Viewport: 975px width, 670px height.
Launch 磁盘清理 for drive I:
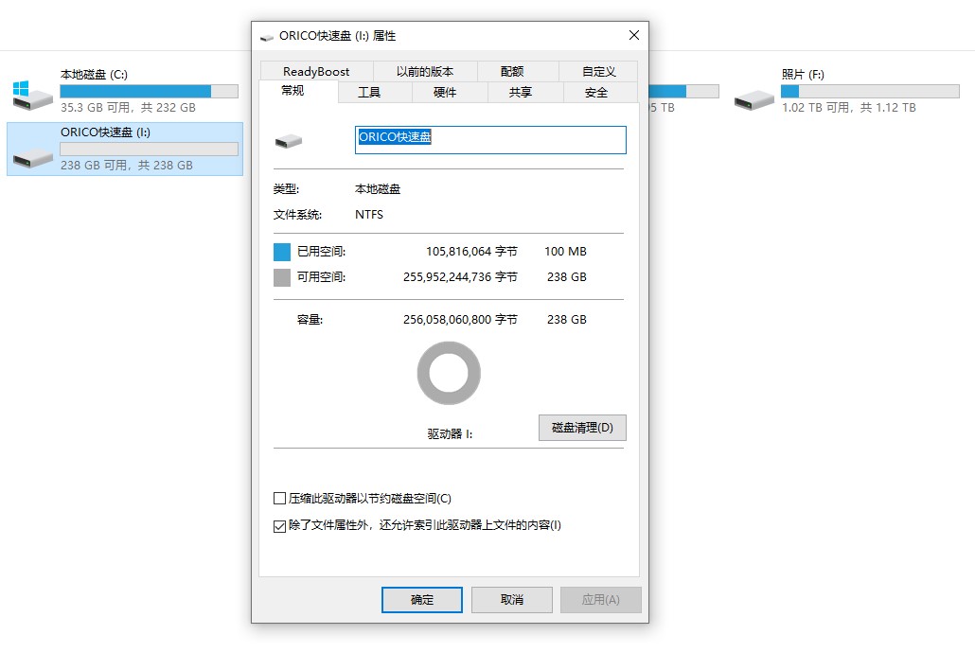click(582, 427)
